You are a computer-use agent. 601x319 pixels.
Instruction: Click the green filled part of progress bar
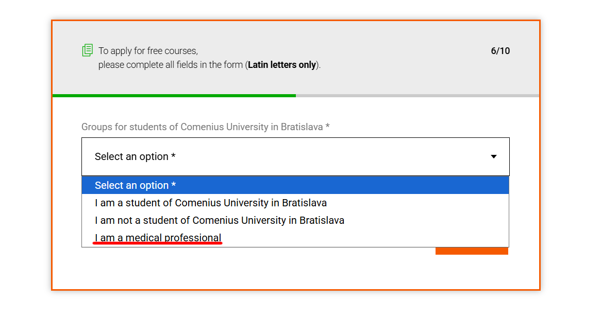pos(174,96)
